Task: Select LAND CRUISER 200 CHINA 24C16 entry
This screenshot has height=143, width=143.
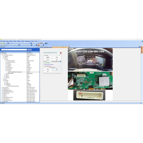Action: [x=15, y=72]
